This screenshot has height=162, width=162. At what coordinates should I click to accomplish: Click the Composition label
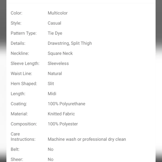(24, 124)
